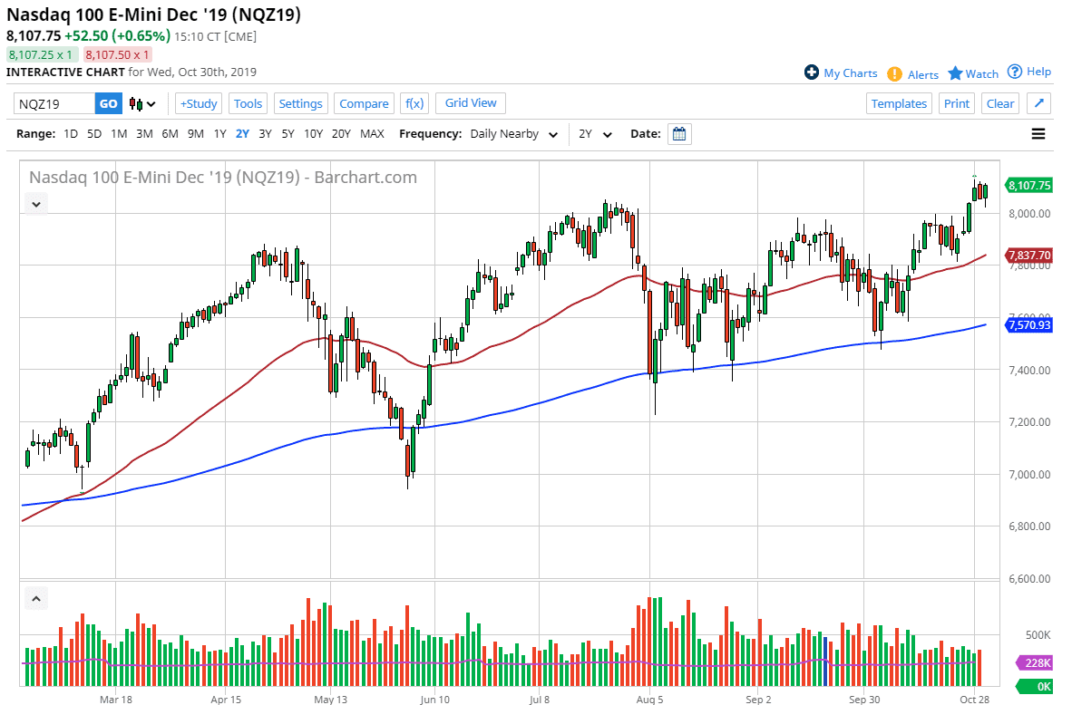This screenshot has width=1072, height=705.
Task: Open the Daily Nearby frequency dropdown
Action: (512, 133)
